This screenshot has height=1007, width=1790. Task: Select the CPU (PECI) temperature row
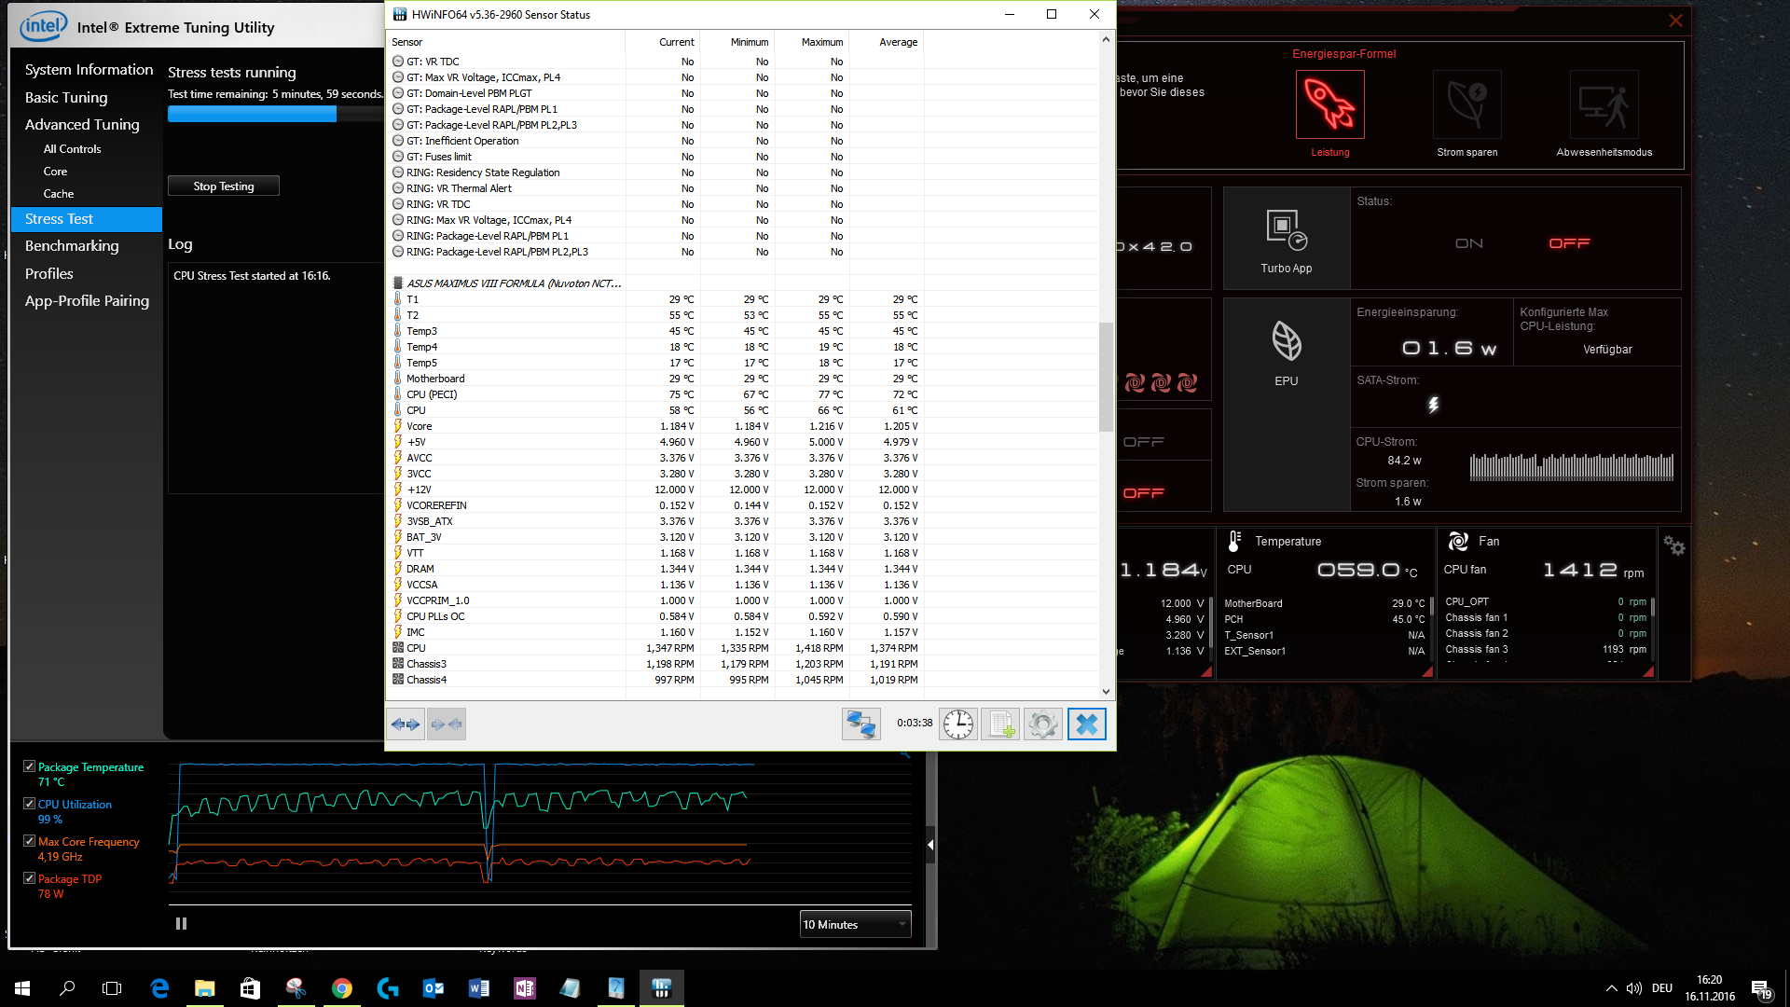coord(656,394)
